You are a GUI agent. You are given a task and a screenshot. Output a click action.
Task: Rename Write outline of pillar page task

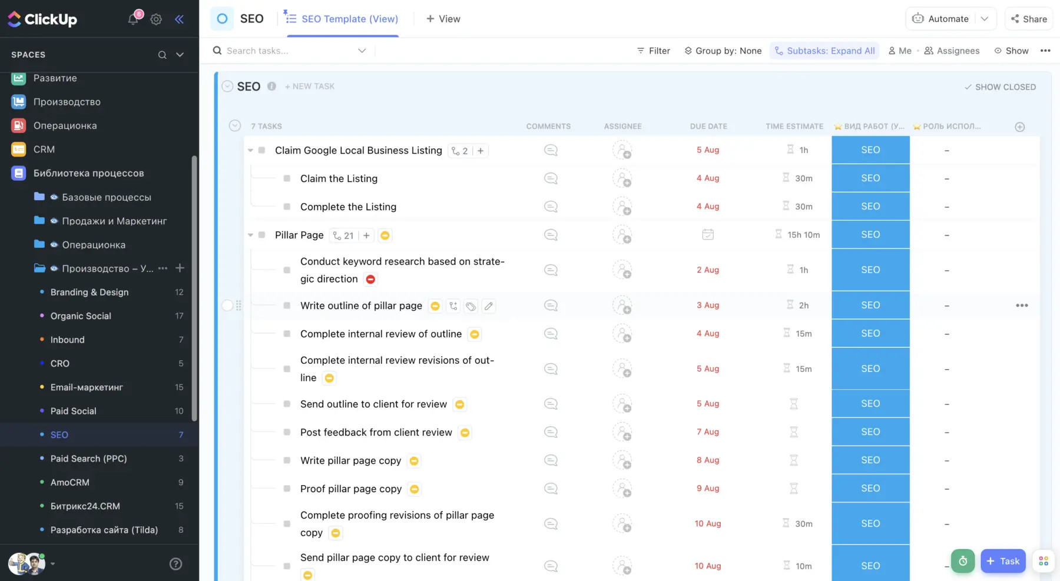coord(488,306)
